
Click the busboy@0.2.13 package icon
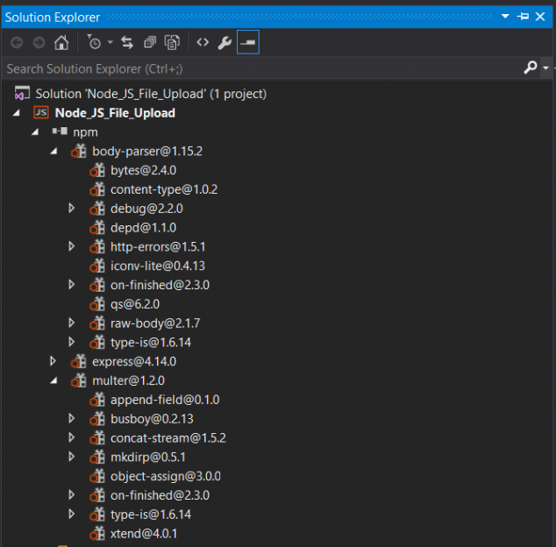point(97,419)
